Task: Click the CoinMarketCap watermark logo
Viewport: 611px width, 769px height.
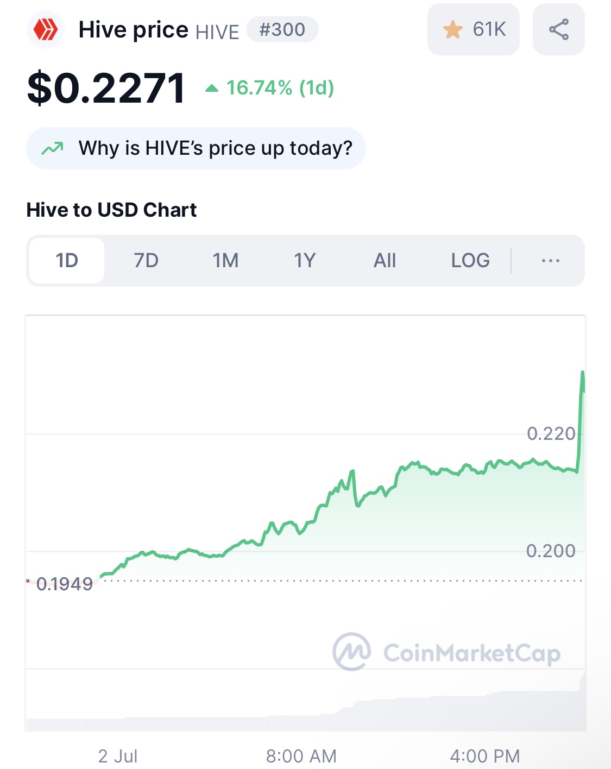Action: coord(352,652)
